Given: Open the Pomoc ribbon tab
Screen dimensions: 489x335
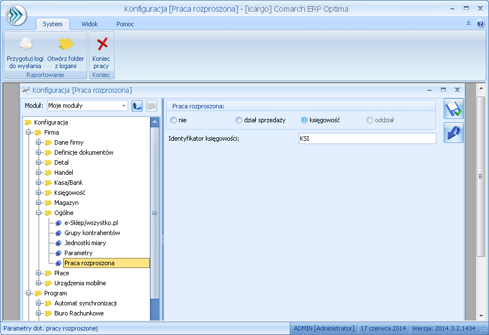Looking at the screenshot, I should click(x=125, y=24).
